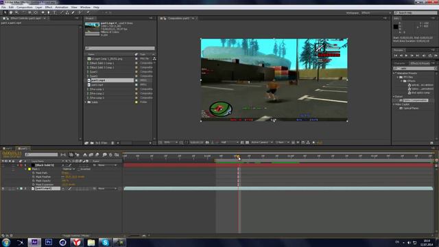Click the Project panel search field
The image size is (439, 247).
point(120,48)
